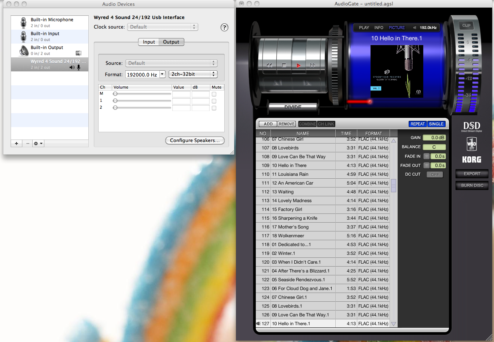This screenshot has height=342, width=494.
Task: Toggle the REPEAT mode button
Action: (417, 124)
